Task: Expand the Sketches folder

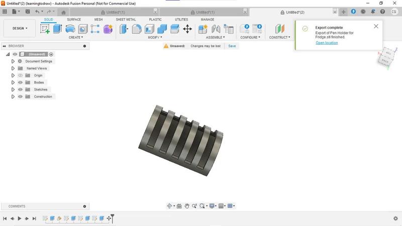Action: click(x=13, y=89)
